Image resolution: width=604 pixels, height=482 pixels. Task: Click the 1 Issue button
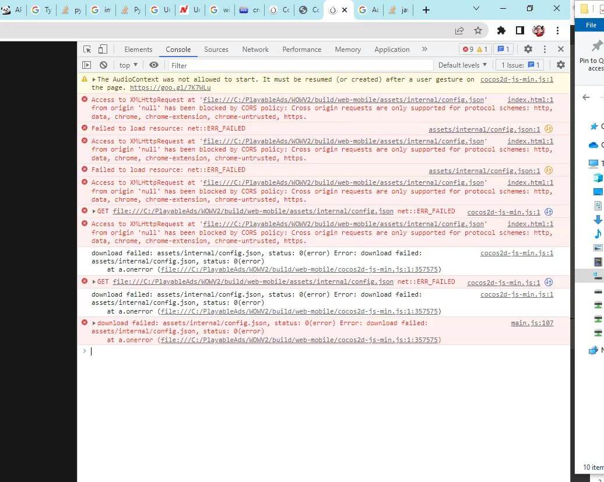pos(521,65)
